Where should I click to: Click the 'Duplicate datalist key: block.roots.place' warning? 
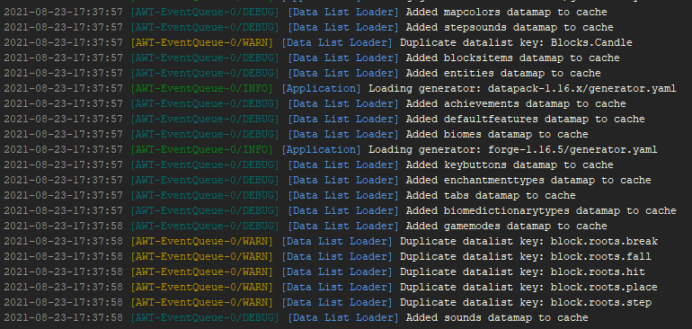pyautogui.click(x=528, y=287)
